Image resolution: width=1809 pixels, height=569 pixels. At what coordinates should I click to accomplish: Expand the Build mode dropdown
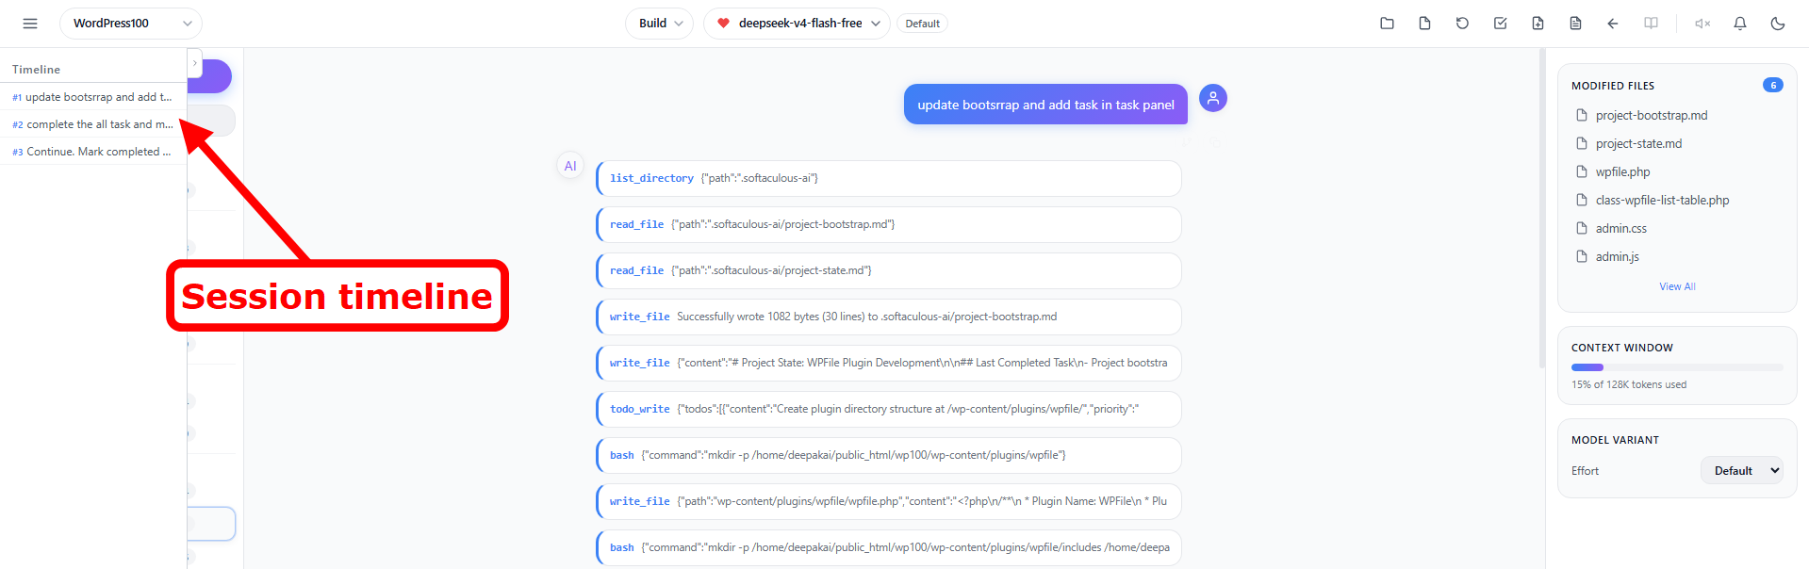(x=659, y=24)
